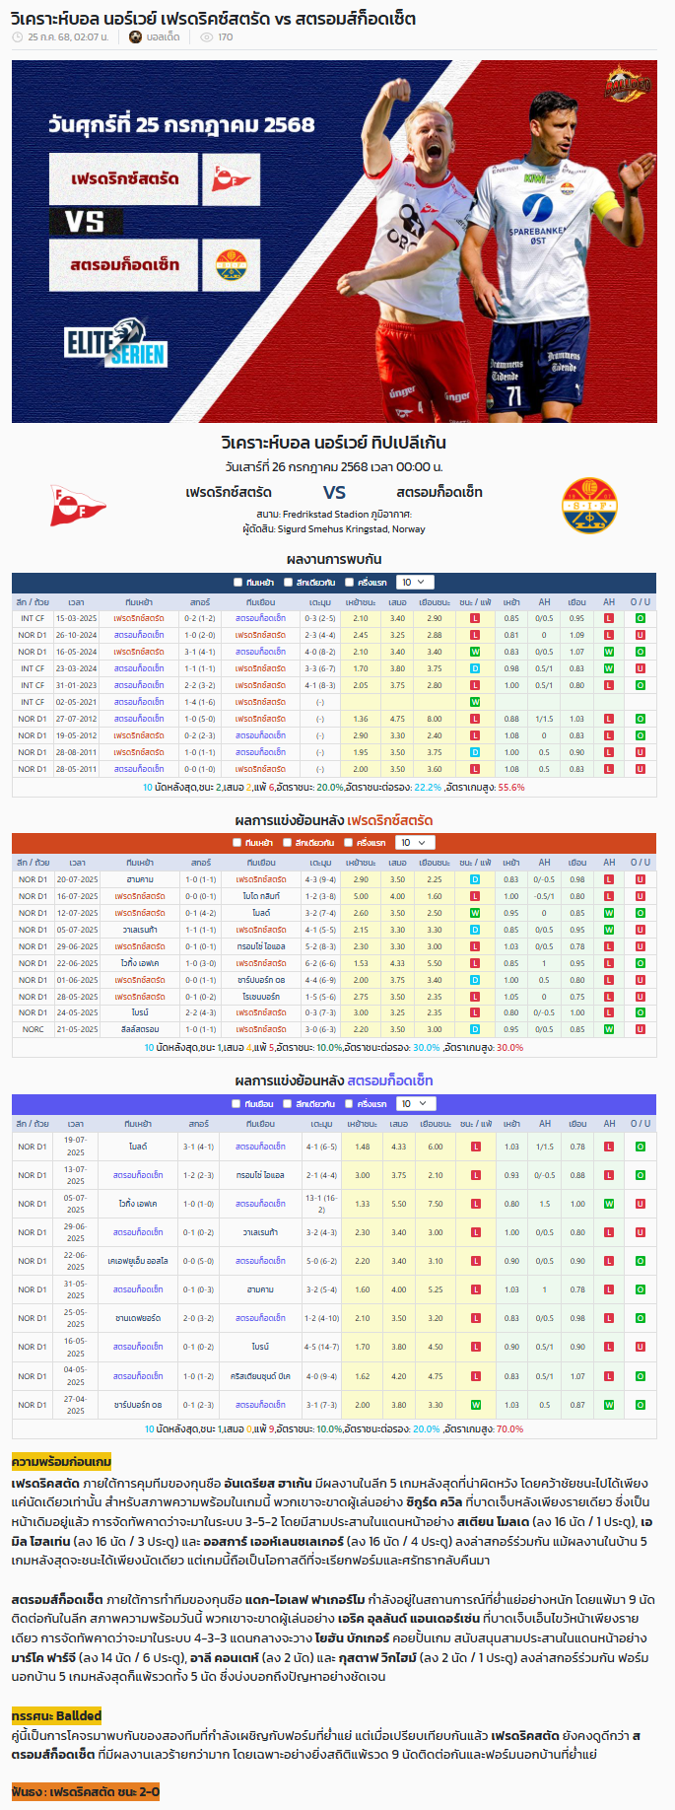Open the 10 rows dropdown in head-to-head table
This screenshot has width=675, height=1810.
coord(415,583)
